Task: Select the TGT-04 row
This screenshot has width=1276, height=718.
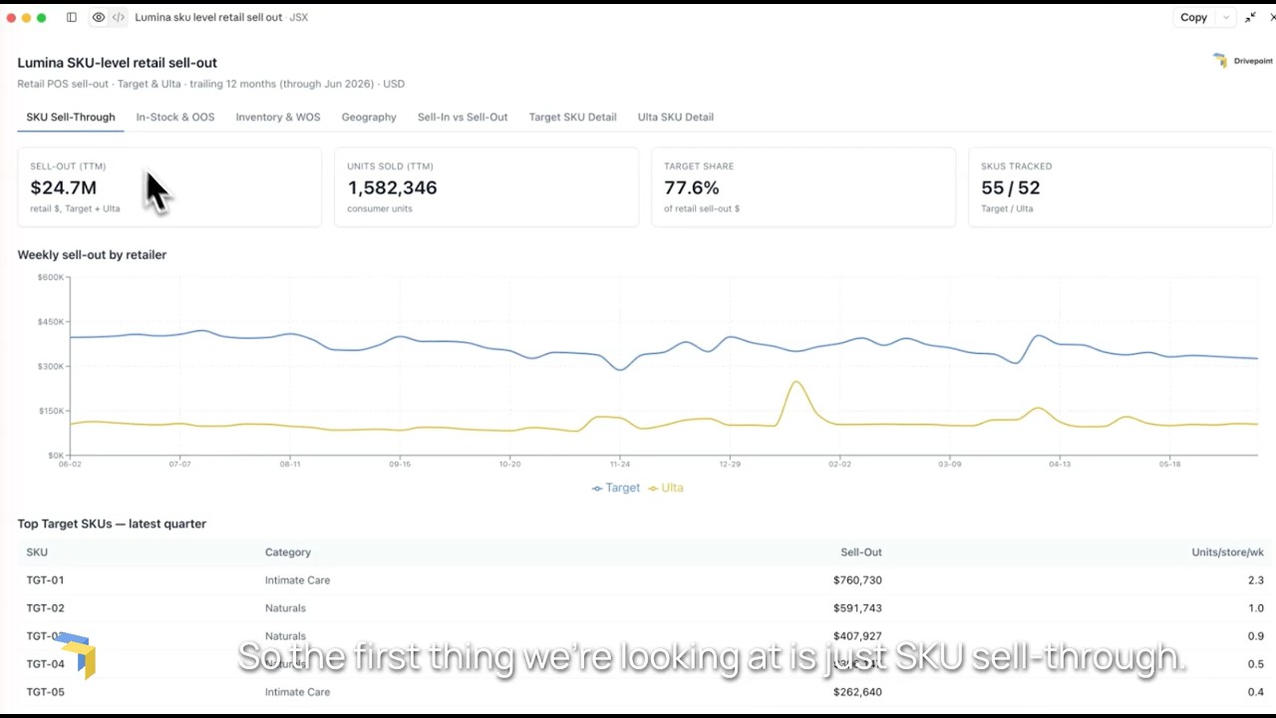Action: pos(645,663)
